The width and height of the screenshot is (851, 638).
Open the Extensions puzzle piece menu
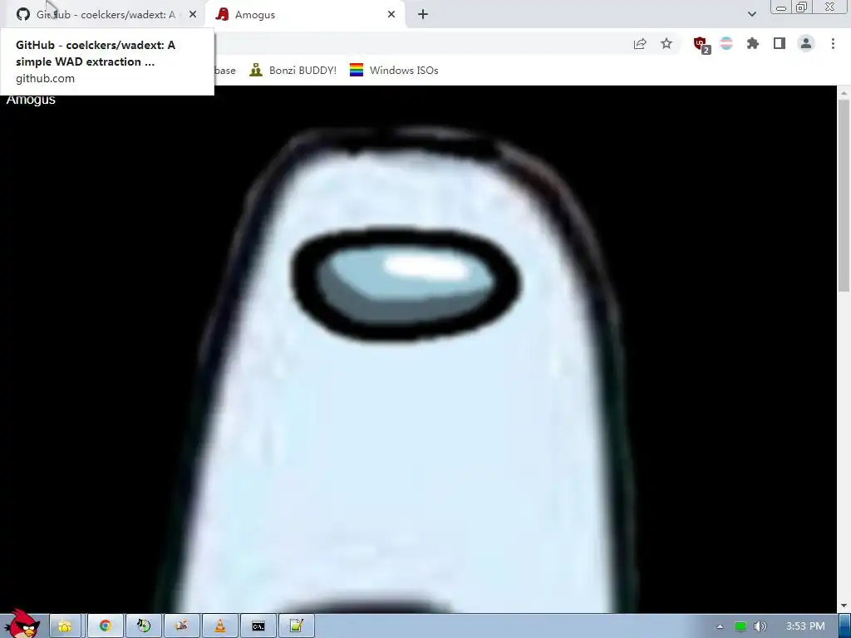click(x=753, y=43)
